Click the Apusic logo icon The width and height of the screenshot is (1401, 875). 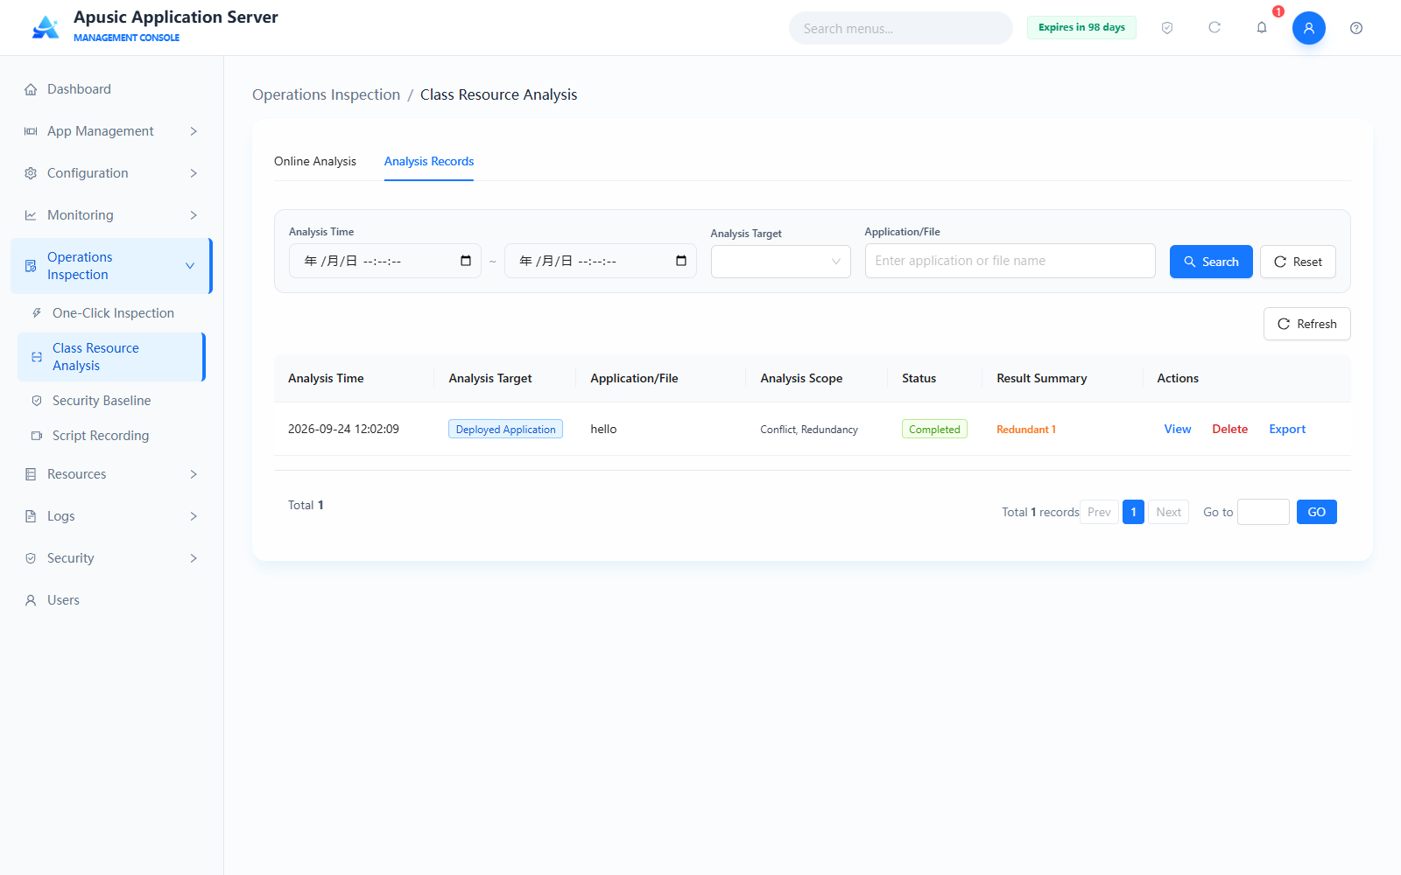[46, 27]
